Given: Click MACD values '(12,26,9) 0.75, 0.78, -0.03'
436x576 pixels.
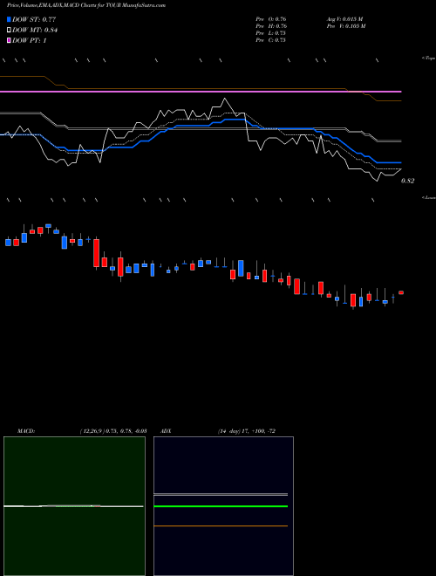Looking at the screenshot, I should (x=113, y=431).
